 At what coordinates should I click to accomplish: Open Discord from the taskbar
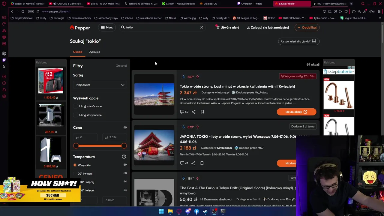click(x=188, y=211)
